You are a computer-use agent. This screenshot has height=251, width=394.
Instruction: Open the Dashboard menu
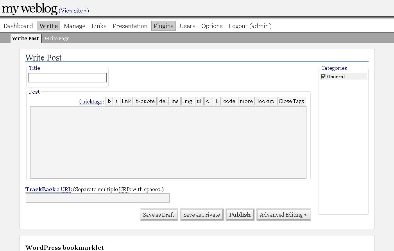coord(18,26)
